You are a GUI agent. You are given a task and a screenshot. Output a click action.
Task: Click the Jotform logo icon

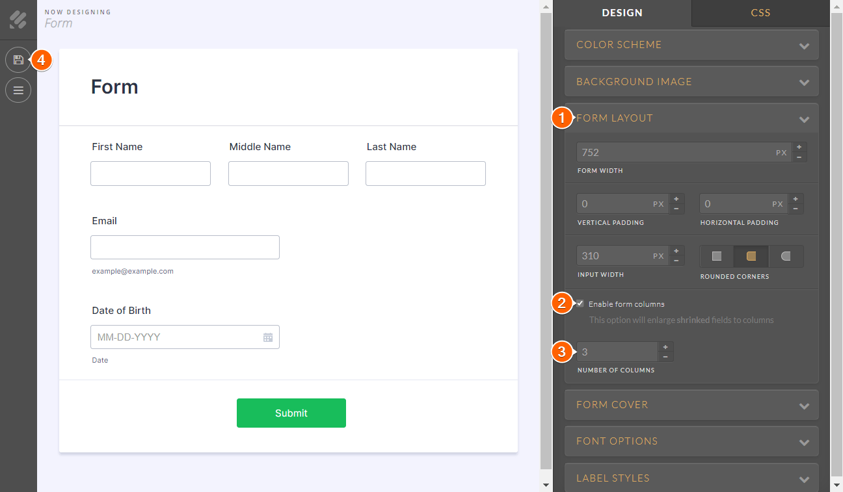coord(18,20)
